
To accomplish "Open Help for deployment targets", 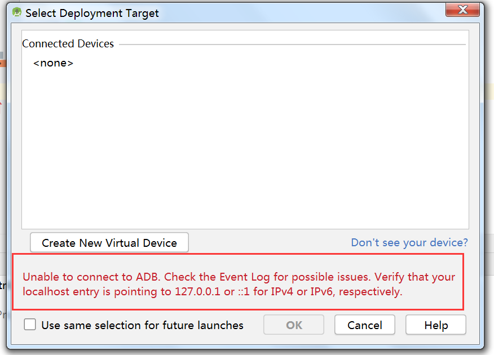I will (x=435, y=325).
